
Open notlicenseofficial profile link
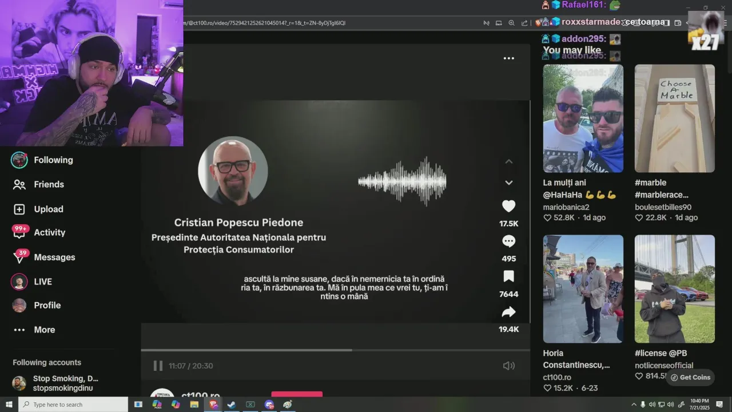click(664, 365)
